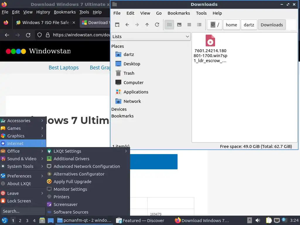This screenshot has width=300, height=225.
Task: Reload the Downloads folder view
Action: (157, 25)
